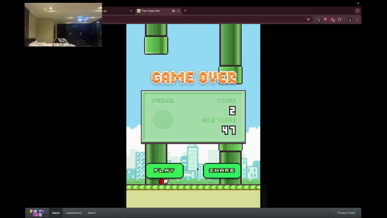Close the tab ending in .gg

(x=131, y=11)
